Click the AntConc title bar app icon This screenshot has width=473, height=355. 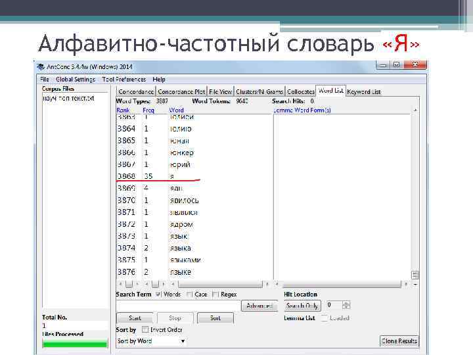(40, 66)
